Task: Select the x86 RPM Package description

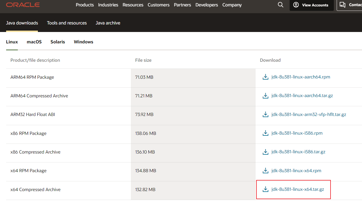Action: [28, 133]
